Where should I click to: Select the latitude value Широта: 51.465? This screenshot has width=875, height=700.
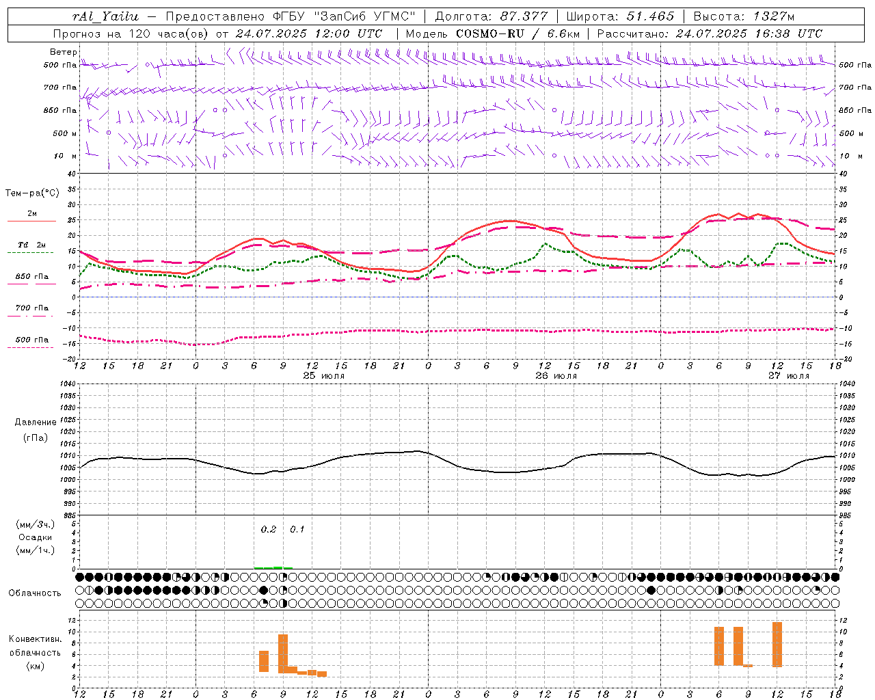tap(621, 16)
